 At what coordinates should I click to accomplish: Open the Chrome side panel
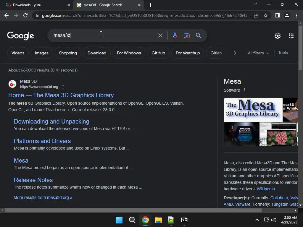[x=278, y=15]
